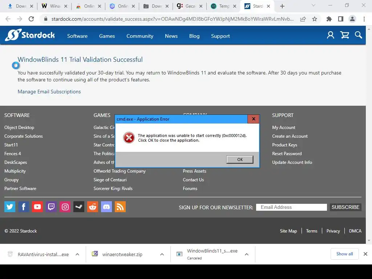
Task: Open the Blog menu item
Action: (194, 36)
